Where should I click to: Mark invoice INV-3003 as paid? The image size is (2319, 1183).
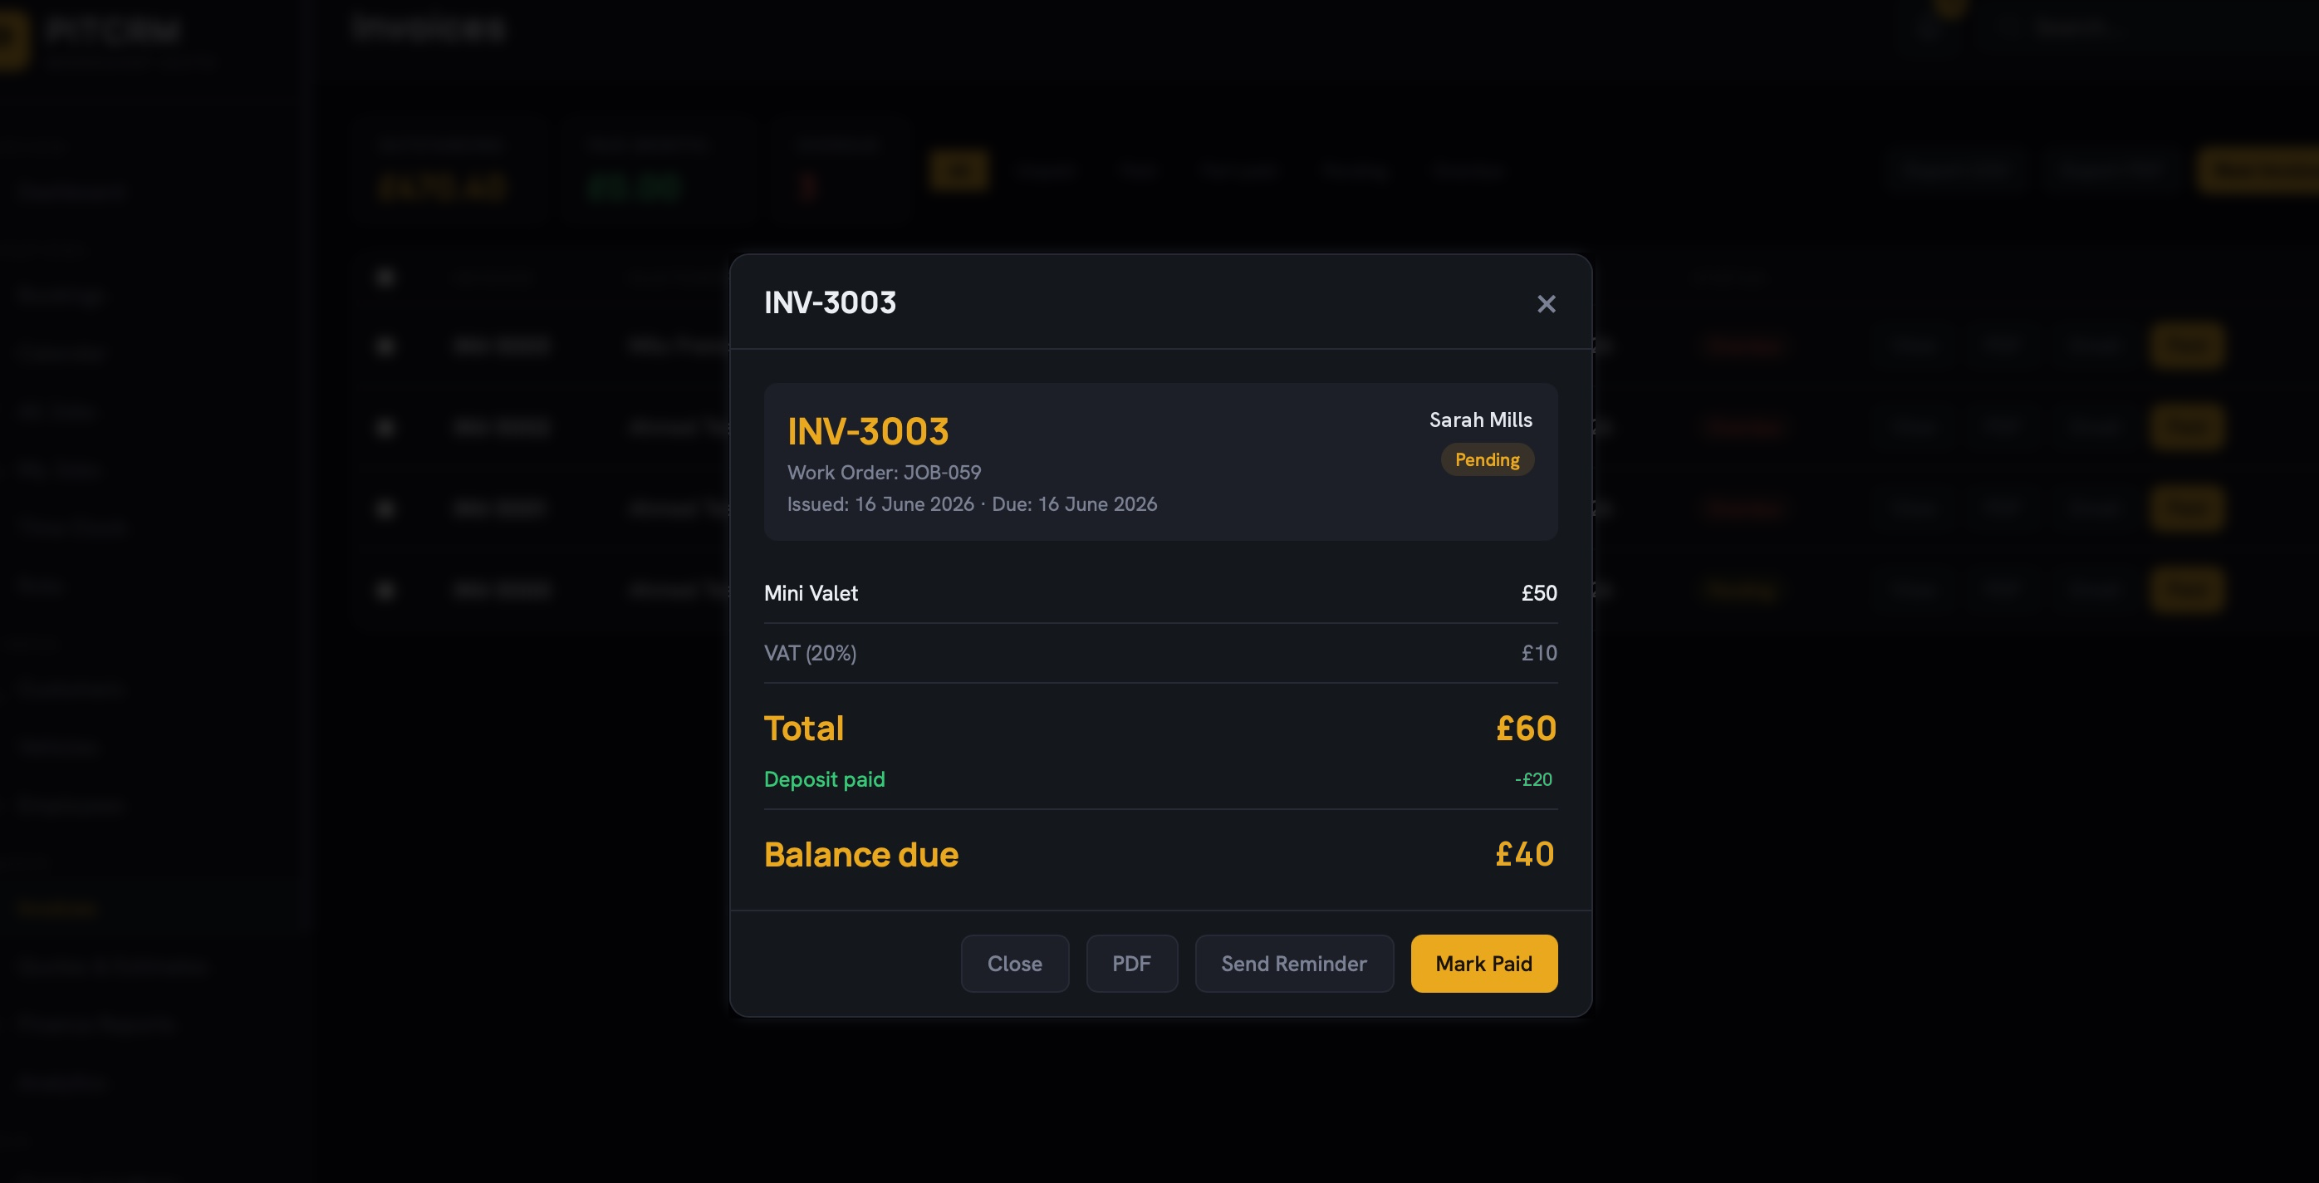tap(1483, 964)
